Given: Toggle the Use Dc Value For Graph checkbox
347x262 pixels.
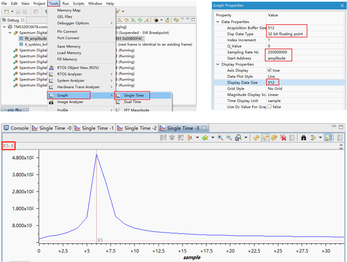Looking at the screenshot, I should 269,106.
